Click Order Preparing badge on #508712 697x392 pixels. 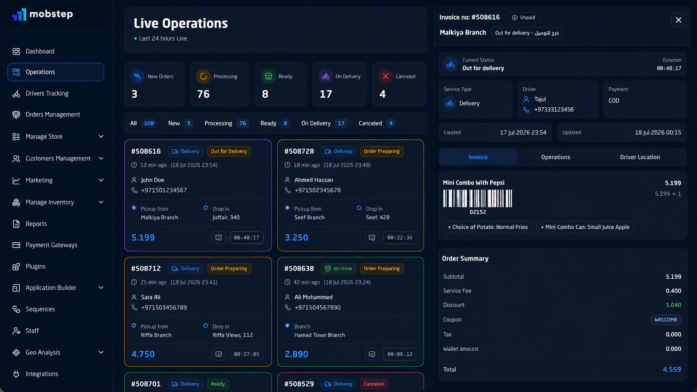tap(229, 269)
